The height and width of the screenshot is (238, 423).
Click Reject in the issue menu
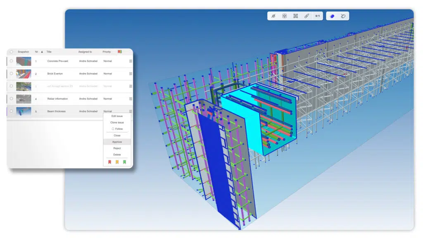[117, 148]
